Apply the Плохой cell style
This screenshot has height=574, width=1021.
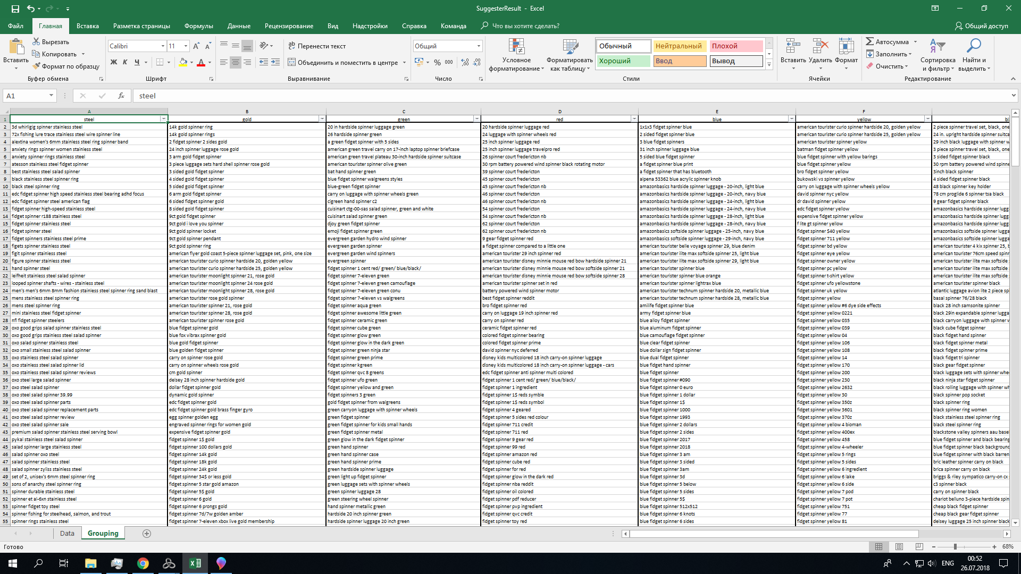736,46
